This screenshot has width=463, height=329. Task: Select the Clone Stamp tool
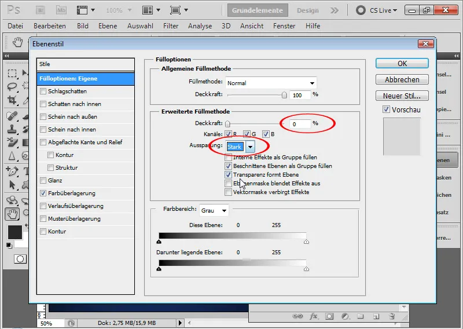pos(12,129)
